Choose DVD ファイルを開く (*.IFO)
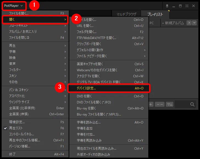 [x=109, y=102]
